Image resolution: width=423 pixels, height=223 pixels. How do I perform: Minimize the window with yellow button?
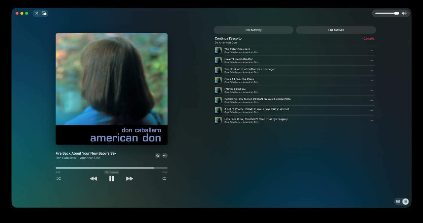tap(22, 14)
